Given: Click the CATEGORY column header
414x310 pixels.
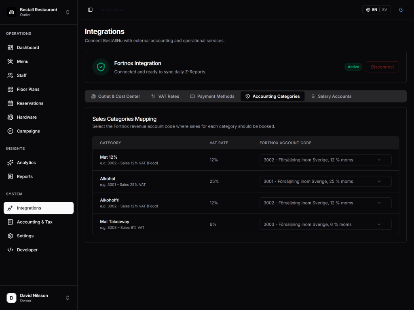Looking at the screenshot, I should (110, 143).
